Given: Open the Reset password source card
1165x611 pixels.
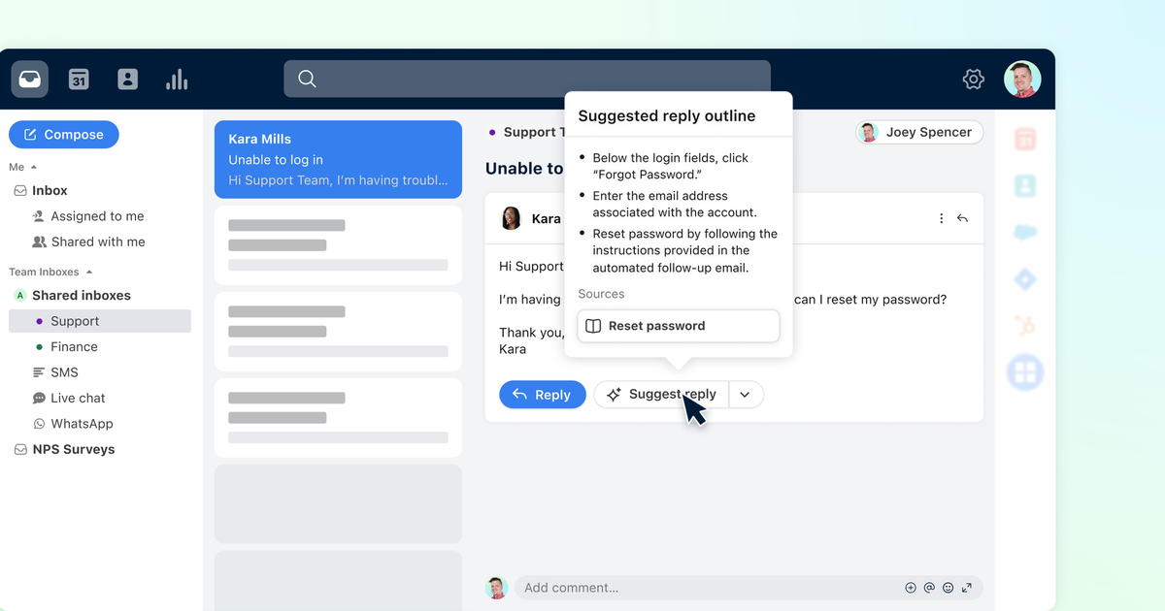Looking at the screenshot, I should tap(678, 325).
